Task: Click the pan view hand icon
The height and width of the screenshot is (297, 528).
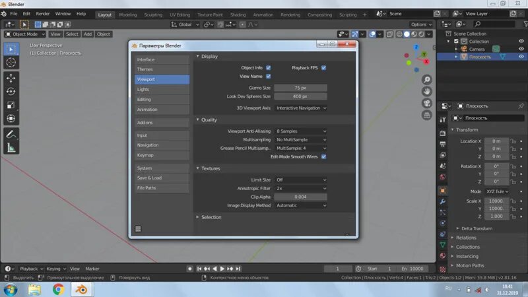Action: pyautogui.click(x=426, y=92)
